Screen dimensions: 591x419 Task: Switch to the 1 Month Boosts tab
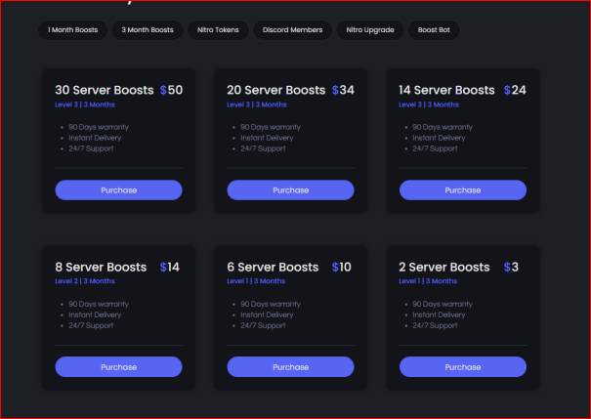click(73, 30)
